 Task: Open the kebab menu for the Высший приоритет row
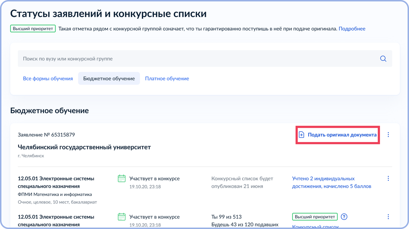point(388,217)
